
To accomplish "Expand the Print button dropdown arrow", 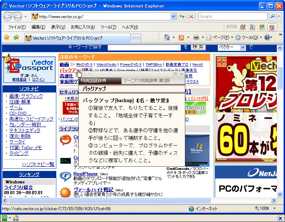I will (x=203, y=37).
